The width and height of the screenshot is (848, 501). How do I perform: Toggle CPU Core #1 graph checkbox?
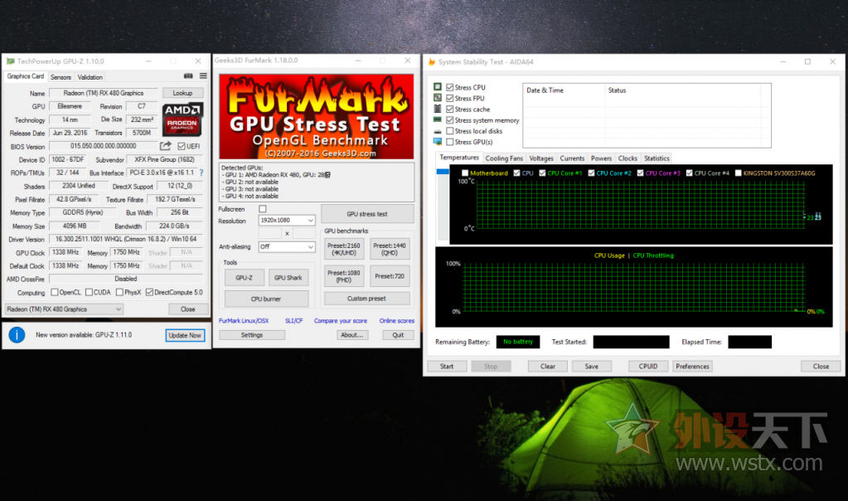[542, 173]
